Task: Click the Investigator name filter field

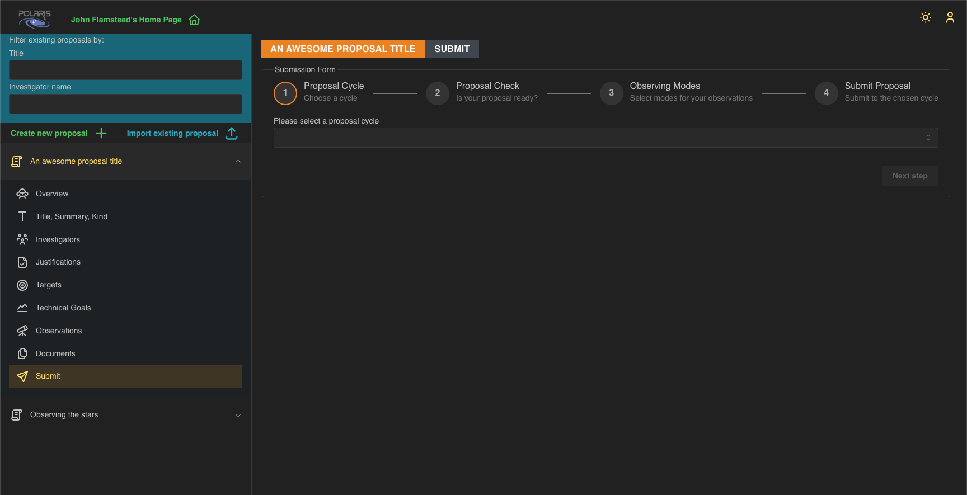Action: 125,104
